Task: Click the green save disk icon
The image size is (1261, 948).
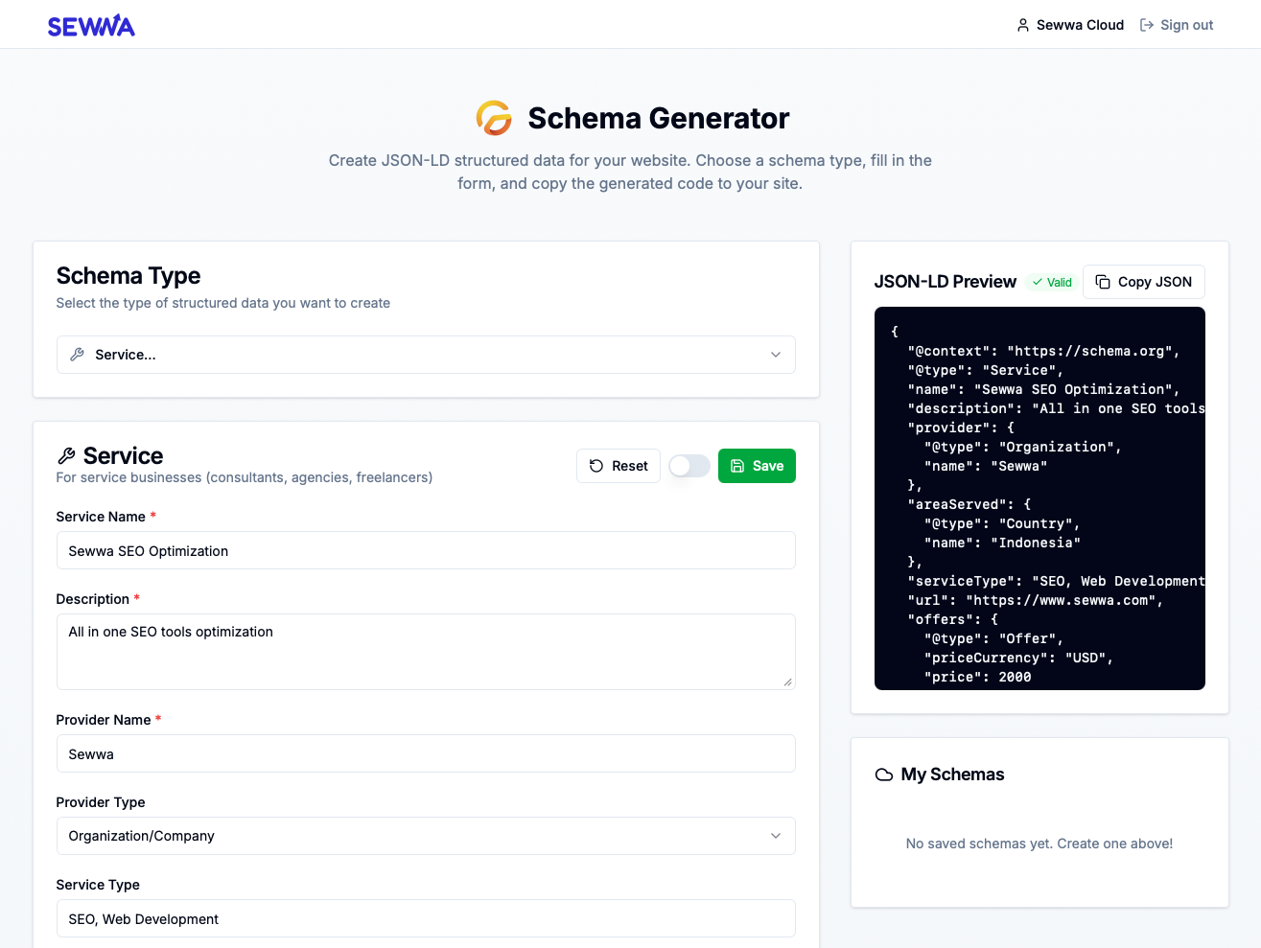Action: point(737,465)
